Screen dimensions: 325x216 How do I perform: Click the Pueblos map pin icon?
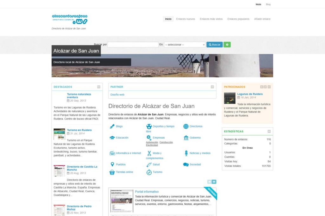[112, 164]
